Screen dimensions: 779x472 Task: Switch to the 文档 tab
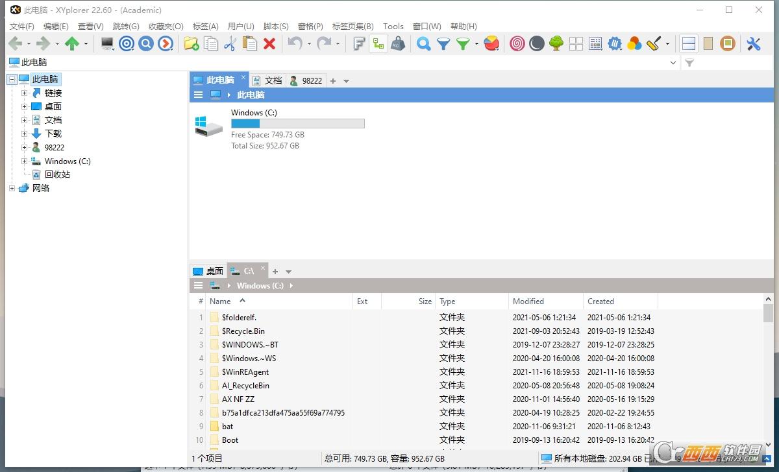point(267,80)
